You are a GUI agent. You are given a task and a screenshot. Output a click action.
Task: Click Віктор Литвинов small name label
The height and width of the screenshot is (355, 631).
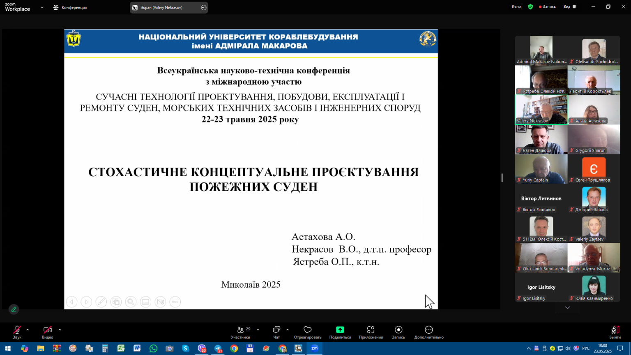[539, 210]
